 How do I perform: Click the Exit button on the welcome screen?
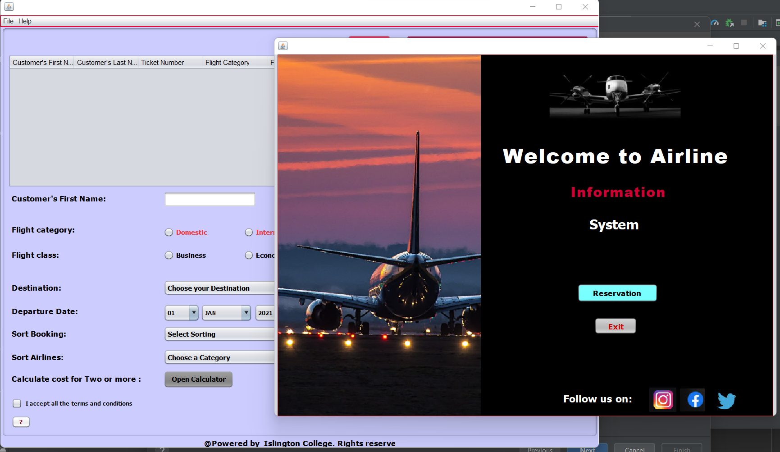[616, 326]
